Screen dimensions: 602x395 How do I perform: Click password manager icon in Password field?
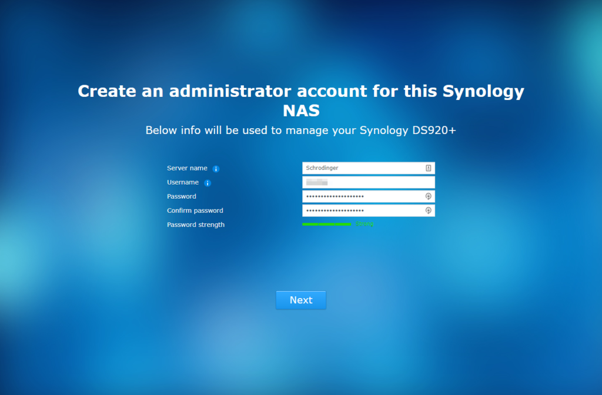[x=429, y=196]
